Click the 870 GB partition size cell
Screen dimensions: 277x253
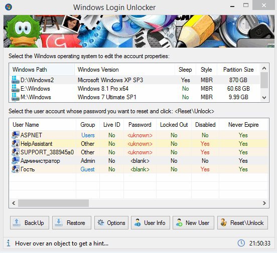pyautogui.click(x=238, y=80)
